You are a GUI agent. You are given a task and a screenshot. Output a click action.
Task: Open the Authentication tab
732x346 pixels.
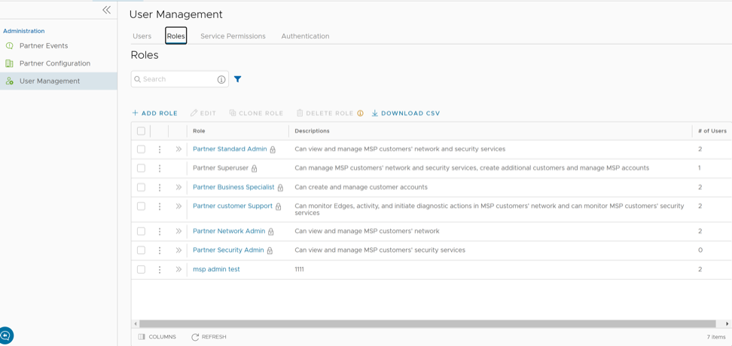point(305,36)
